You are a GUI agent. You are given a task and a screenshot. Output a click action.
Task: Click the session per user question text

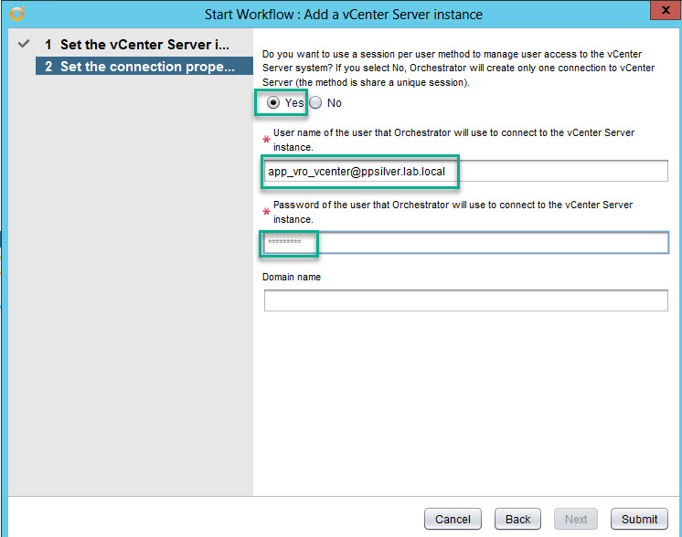pyautogui.click(x=458, y=68)
